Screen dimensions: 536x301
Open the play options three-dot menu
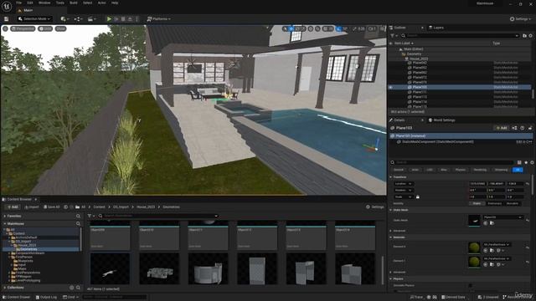tap(137, 19)
